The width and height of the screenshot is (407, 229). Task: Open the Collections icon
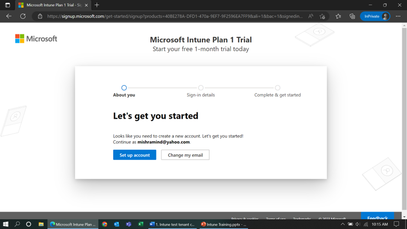(x=352, y=16)
